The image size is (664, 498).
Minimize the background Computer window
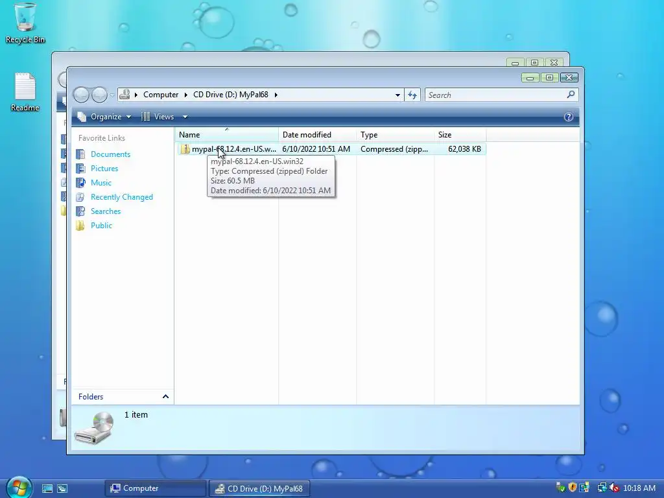(515, 62)
